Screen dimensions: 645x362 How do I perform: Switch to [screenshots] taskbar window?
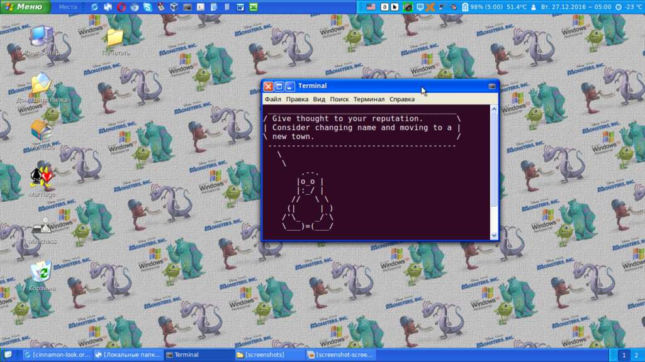coord(269,354)
